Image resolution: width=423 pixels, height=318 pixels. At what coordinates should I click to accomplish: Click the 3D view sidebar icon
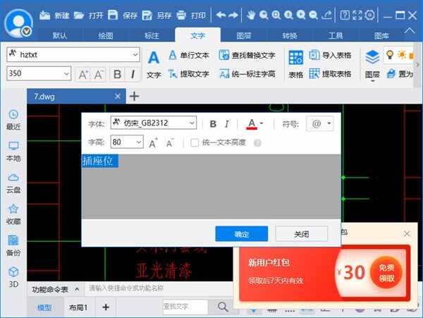coord(13,276)
